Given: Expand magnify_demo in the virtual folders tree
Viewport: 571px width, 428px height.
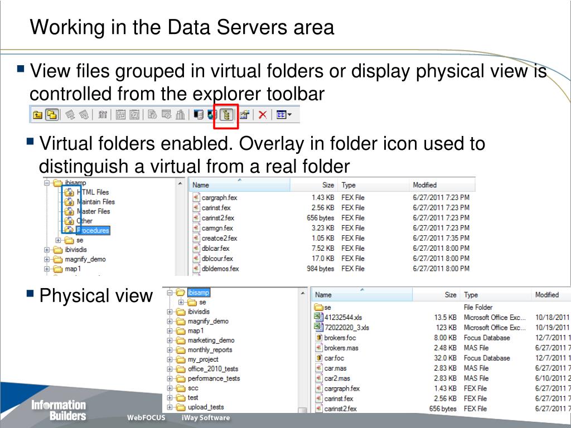Looking at the screenshot, I should 47,260.
